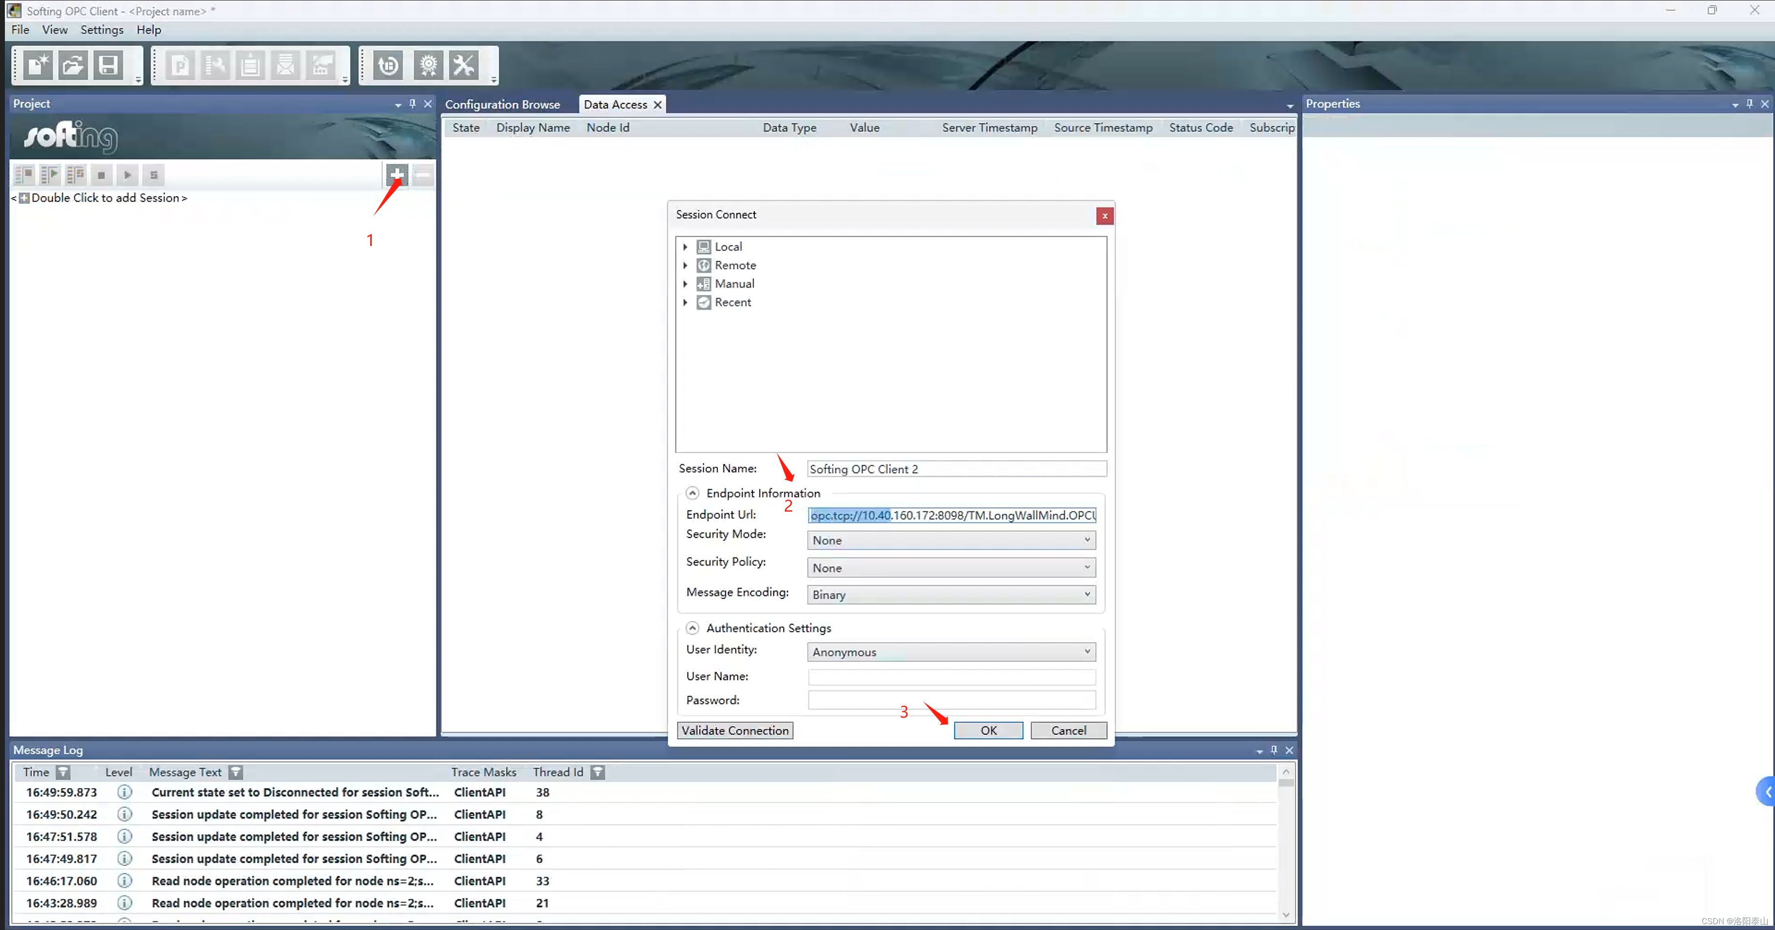This screenshot has width=1775, height=930.
Task: Pin the Project panel
Action: (413, 103)
